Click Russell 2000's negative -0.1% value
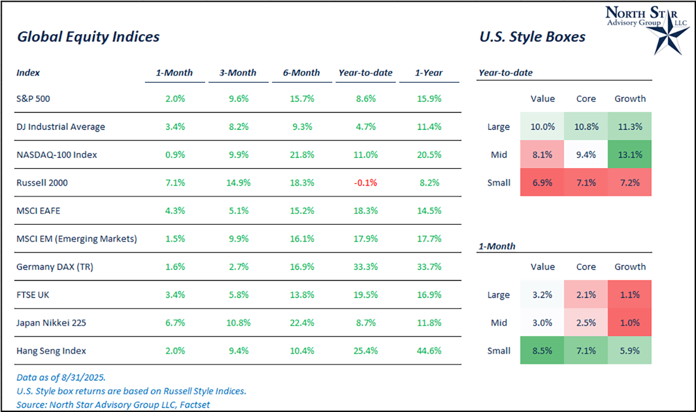 point(365,183)
